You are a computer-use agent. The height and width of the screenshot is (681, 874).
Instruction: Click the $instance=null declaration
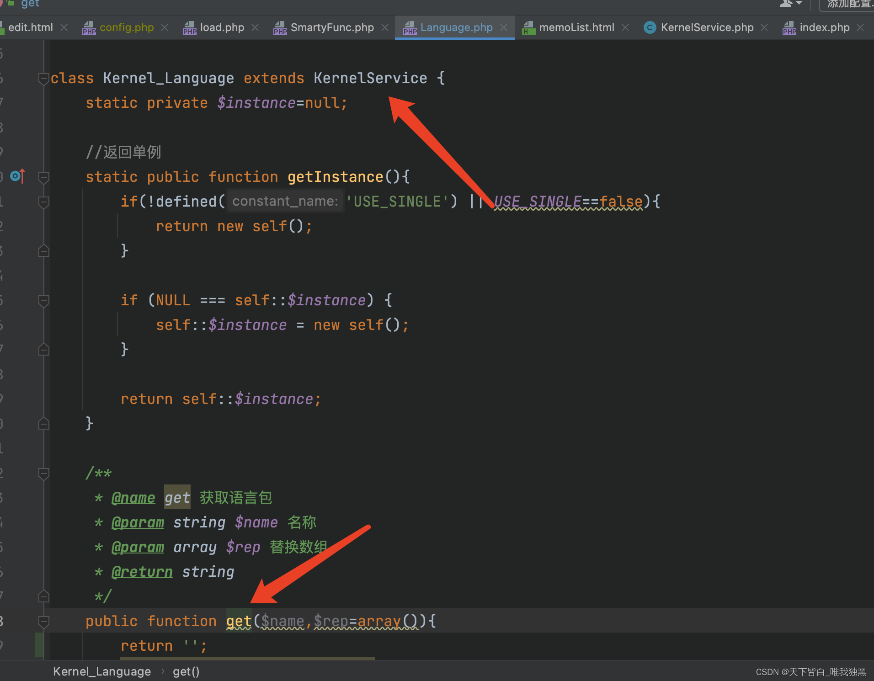tap(282, 103)
